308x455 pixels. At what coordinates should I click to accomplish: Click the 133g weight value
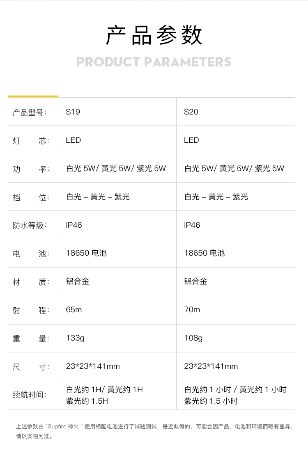click(x=75, y=338)
